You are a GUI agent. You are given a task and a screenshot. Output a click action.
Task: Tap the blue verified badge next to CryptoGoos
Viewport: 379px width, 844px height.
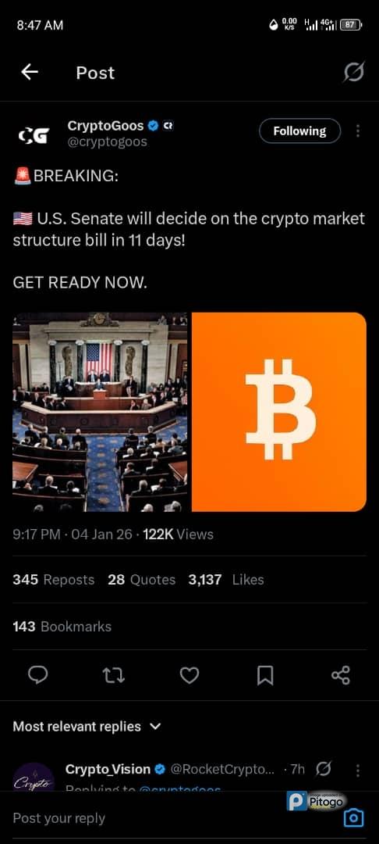(x=153, y=126)
